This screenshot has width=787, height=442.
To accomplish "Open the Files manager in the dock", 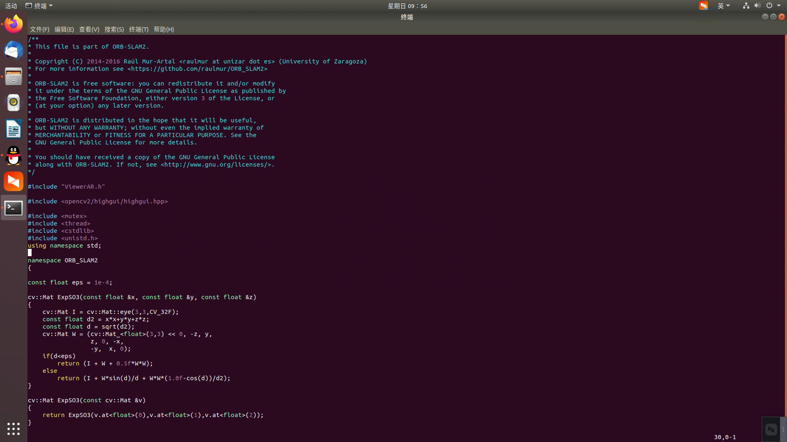I will tap(14, 77).
